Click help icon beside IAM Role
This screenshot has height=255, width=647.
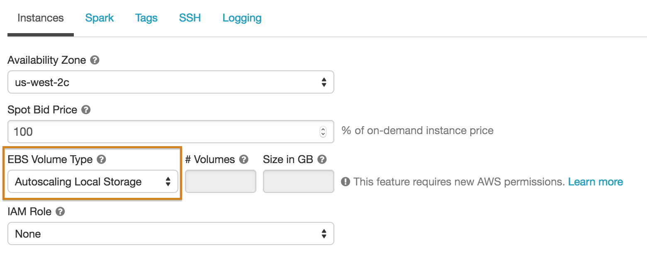[x=60, y=212]
